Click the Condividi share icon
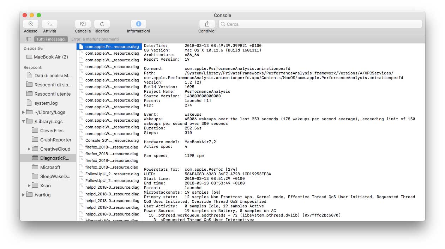Viewport: 445px width, 249px height. point(207,24)
